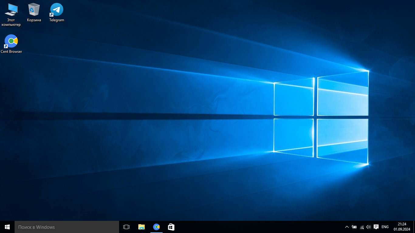The height and width of the screenshot is (233, 415).
Task: Click the Поиск в Windows search box
Action: (x=67, y=227)
